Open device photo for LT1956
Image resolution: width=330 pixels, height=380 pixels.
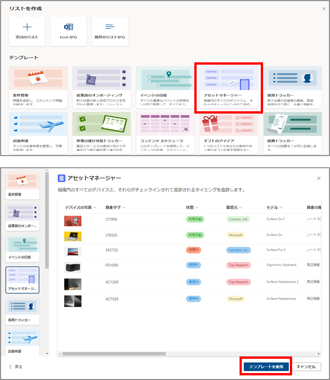click(72, 221)
